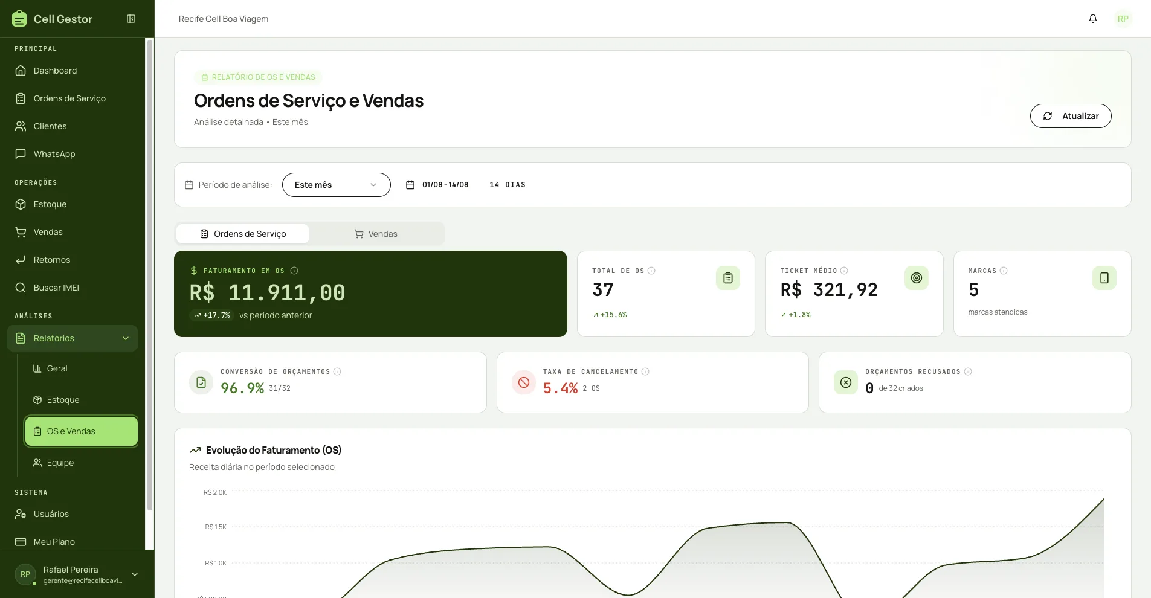Open notifications bell icon
The image size is (1151, 598).
(1093, 19)
